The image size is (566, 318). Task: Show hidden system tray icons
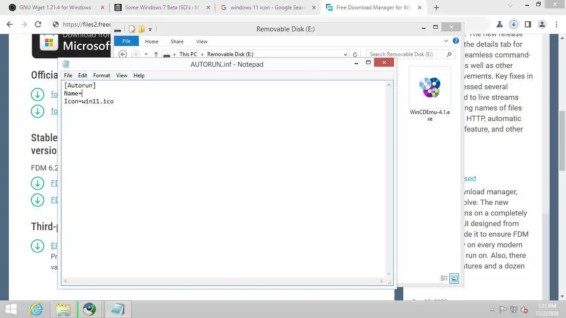tap(493, 310)
